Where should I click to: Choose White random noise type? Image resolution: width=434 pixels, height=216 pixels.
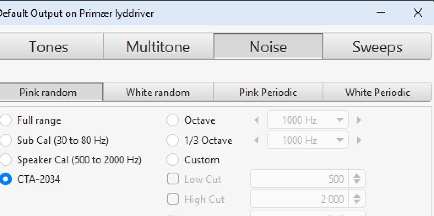pyautogui.click(x=158, y=92)
